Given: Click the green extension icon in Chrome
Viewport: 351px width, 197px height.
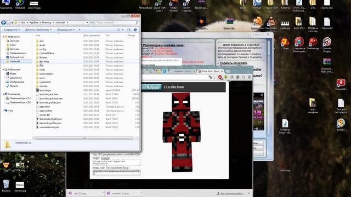Looking at the screenshot, I should click(226, 77).
